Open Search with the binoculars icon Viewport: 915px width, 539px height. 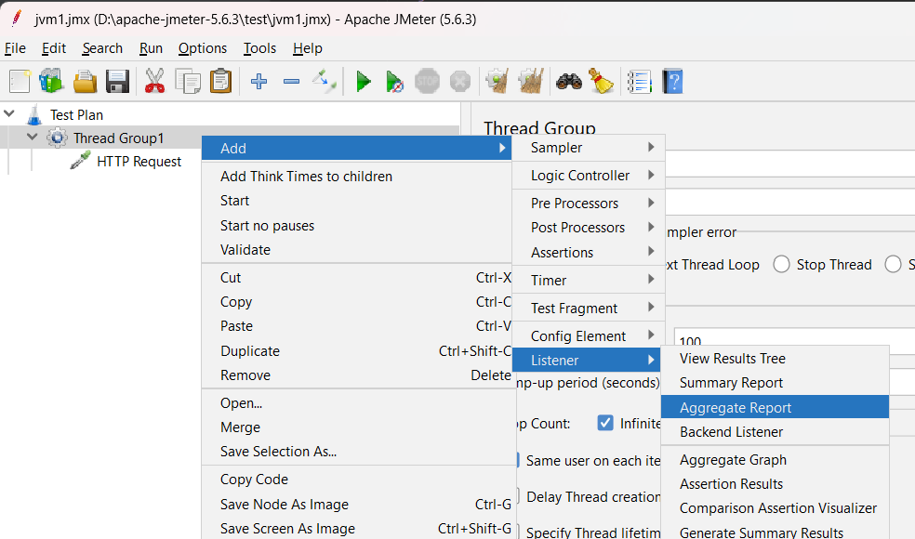coord(569,82)
